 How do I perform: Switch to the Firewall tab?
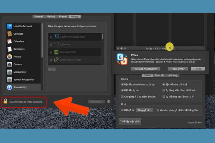tap(63, 16)
